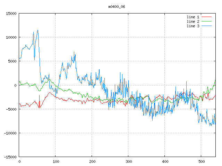
Task: Click the blue line's highest peak
Action: click(x=37, y=30)
